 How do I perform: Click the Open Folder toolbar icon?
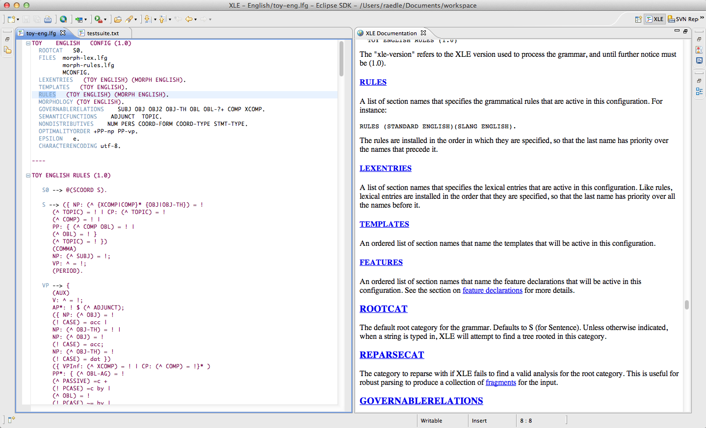pos(118,19)
